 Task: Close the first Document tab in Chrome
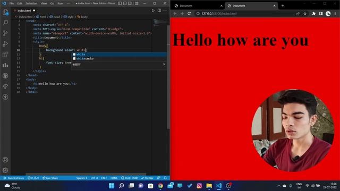(222, 6)
